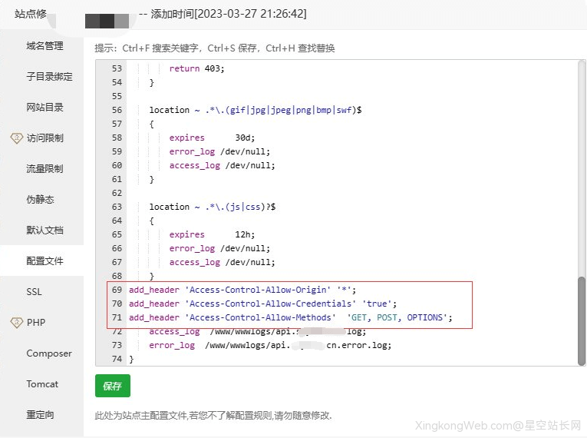
Task: Click the green 保存 button
Action: (x=113, y=386)
